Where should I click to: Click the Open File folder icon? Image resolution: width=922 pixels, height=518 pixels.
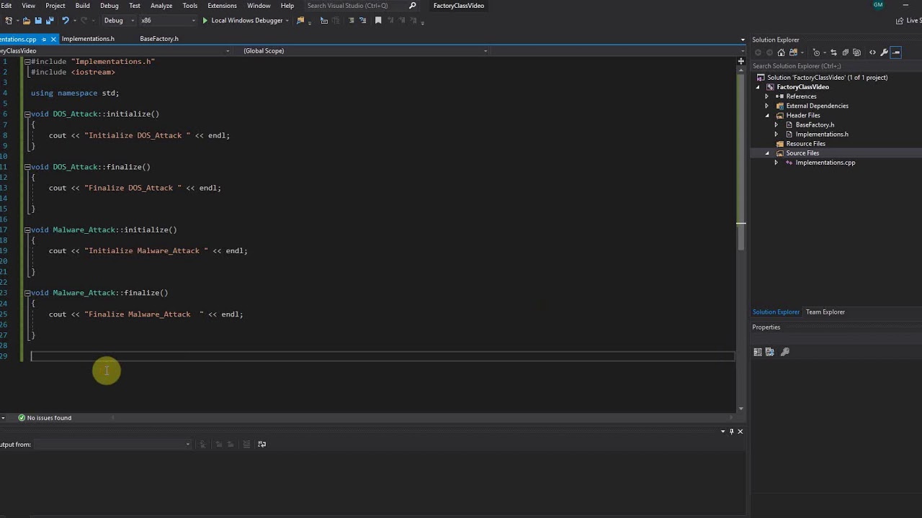[27, 20]
